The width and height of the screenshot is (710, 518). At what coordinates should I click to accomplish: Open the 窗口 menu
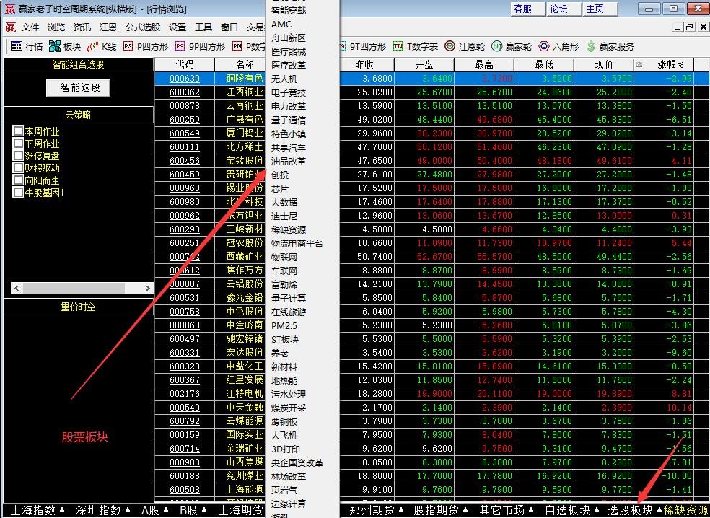coord(229,27)
